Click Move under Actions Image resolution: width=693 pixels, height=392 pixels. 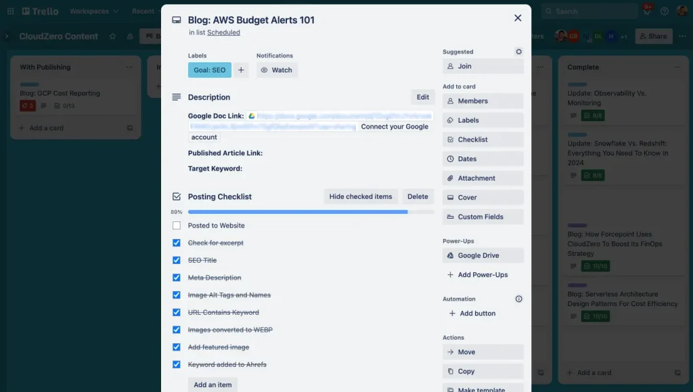[483, 352]
